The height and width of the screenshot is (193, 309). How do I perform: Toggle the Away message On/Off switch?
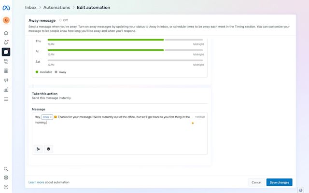pos(60,20)
